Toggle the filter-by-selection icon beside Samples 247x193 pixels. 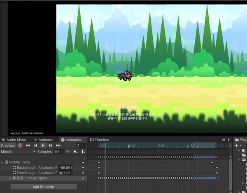click(x=68, y=152)
